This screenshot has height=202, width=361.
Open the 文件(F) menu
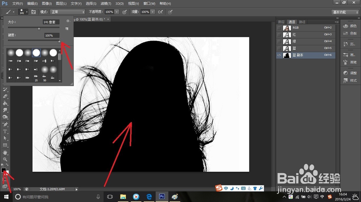click(x=17, y=4)
